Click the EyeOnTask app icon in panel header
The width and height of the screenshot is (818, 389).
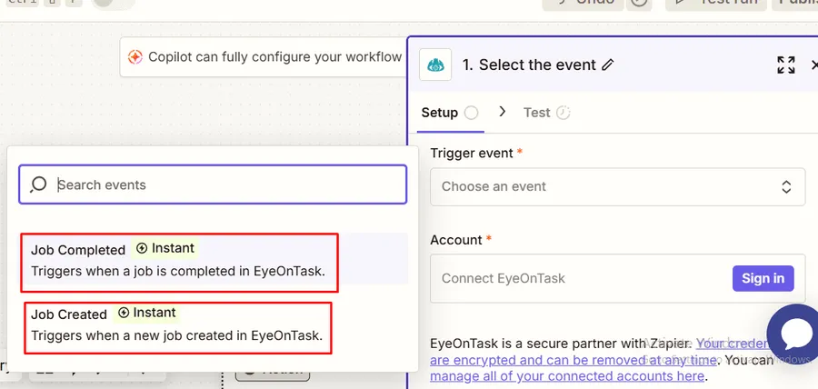coord(435,65)
